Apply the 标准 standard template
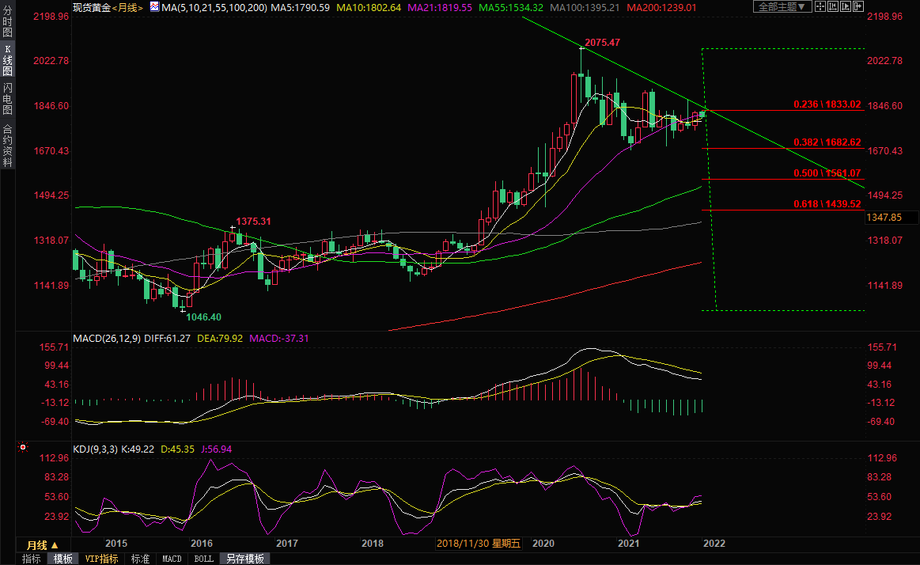The image size is (920, 565). 140,559
